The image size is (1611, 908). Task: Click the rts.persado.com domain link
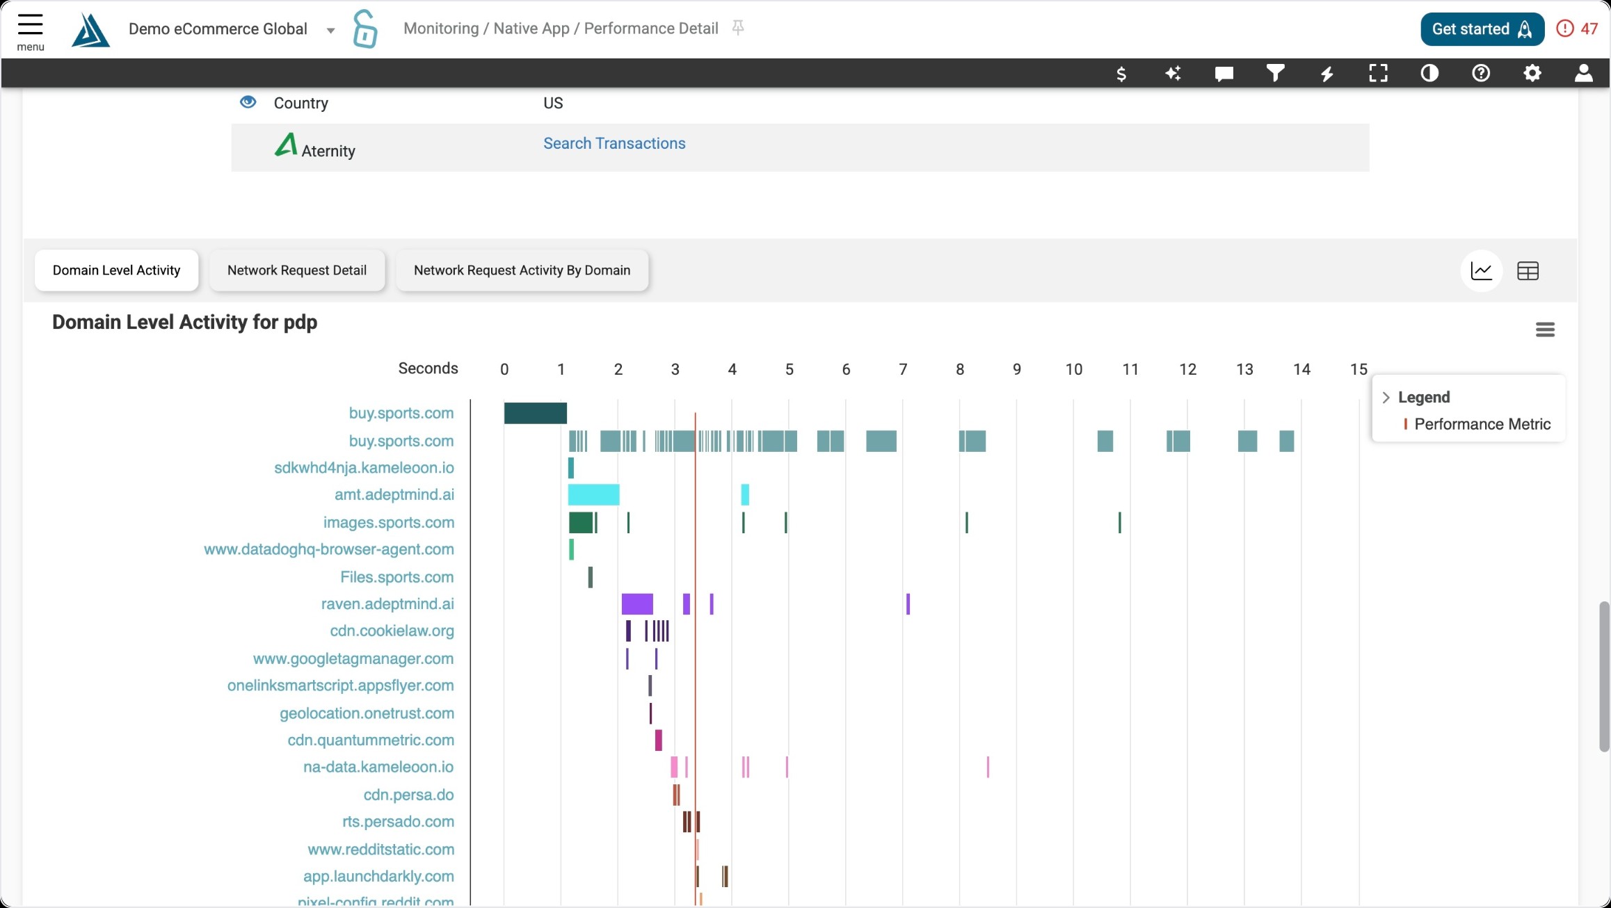coord(399,822)
